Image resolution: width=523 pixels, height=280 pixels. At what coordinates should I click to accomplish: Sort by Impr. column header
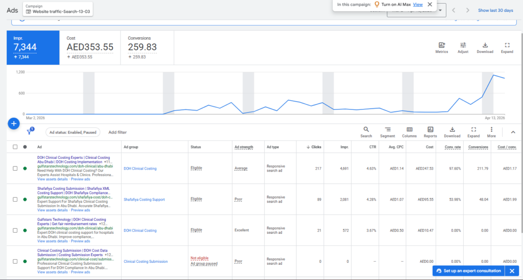tap(345, 147)
